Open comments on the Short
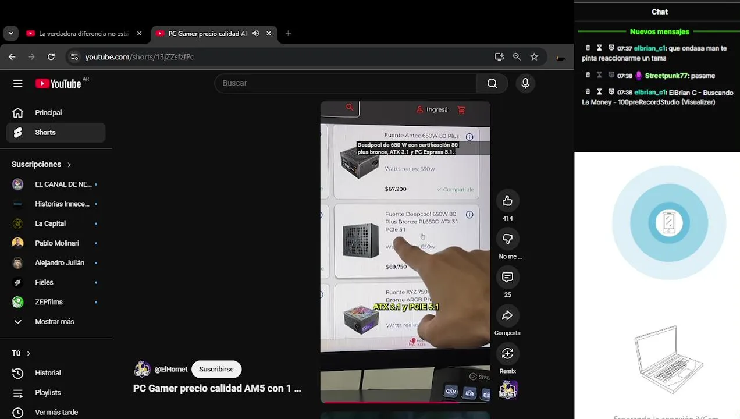The height and width of the screenshot is (419, 740). [507, 277]
